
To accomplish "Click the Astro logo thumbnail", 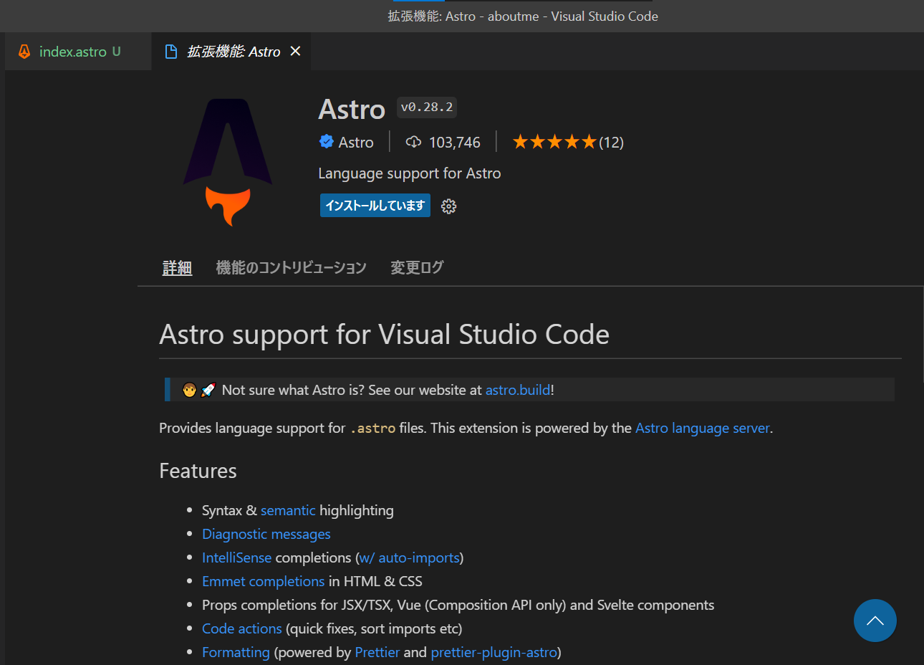I will (x=226, y=161).
